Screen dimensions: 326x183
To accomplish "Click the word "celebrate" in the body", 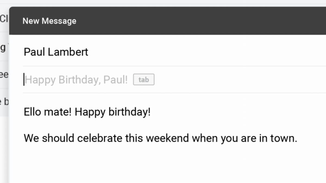I will (100, 138).
